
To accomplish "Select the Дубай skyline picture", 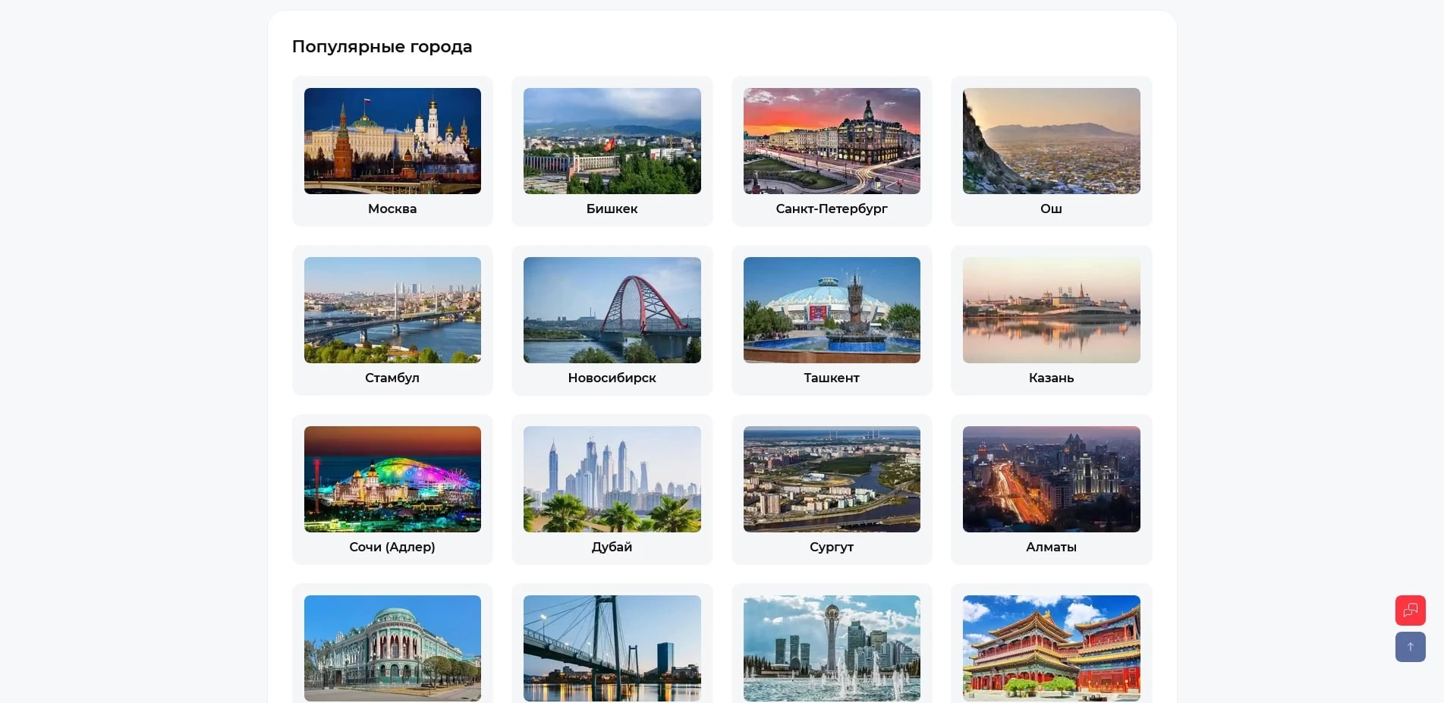I will point(612,479).
